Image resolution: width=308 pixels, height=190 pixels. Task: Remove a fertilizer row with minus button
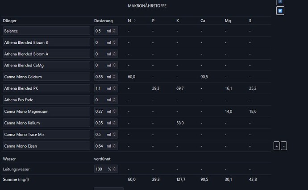pyautogui.click(x=283, y=146)
